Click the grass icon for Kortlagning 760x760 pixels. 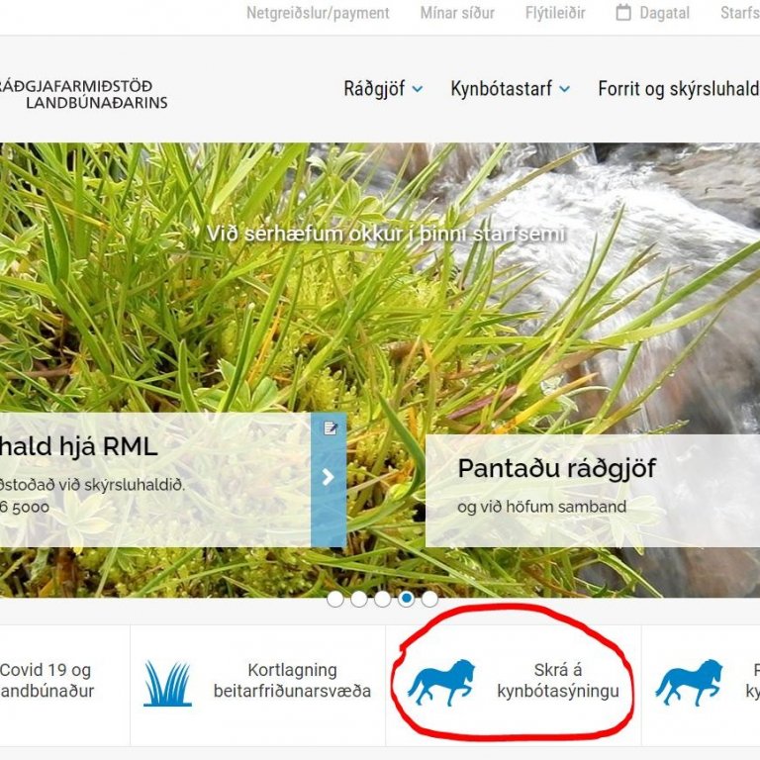click(167, 684)
